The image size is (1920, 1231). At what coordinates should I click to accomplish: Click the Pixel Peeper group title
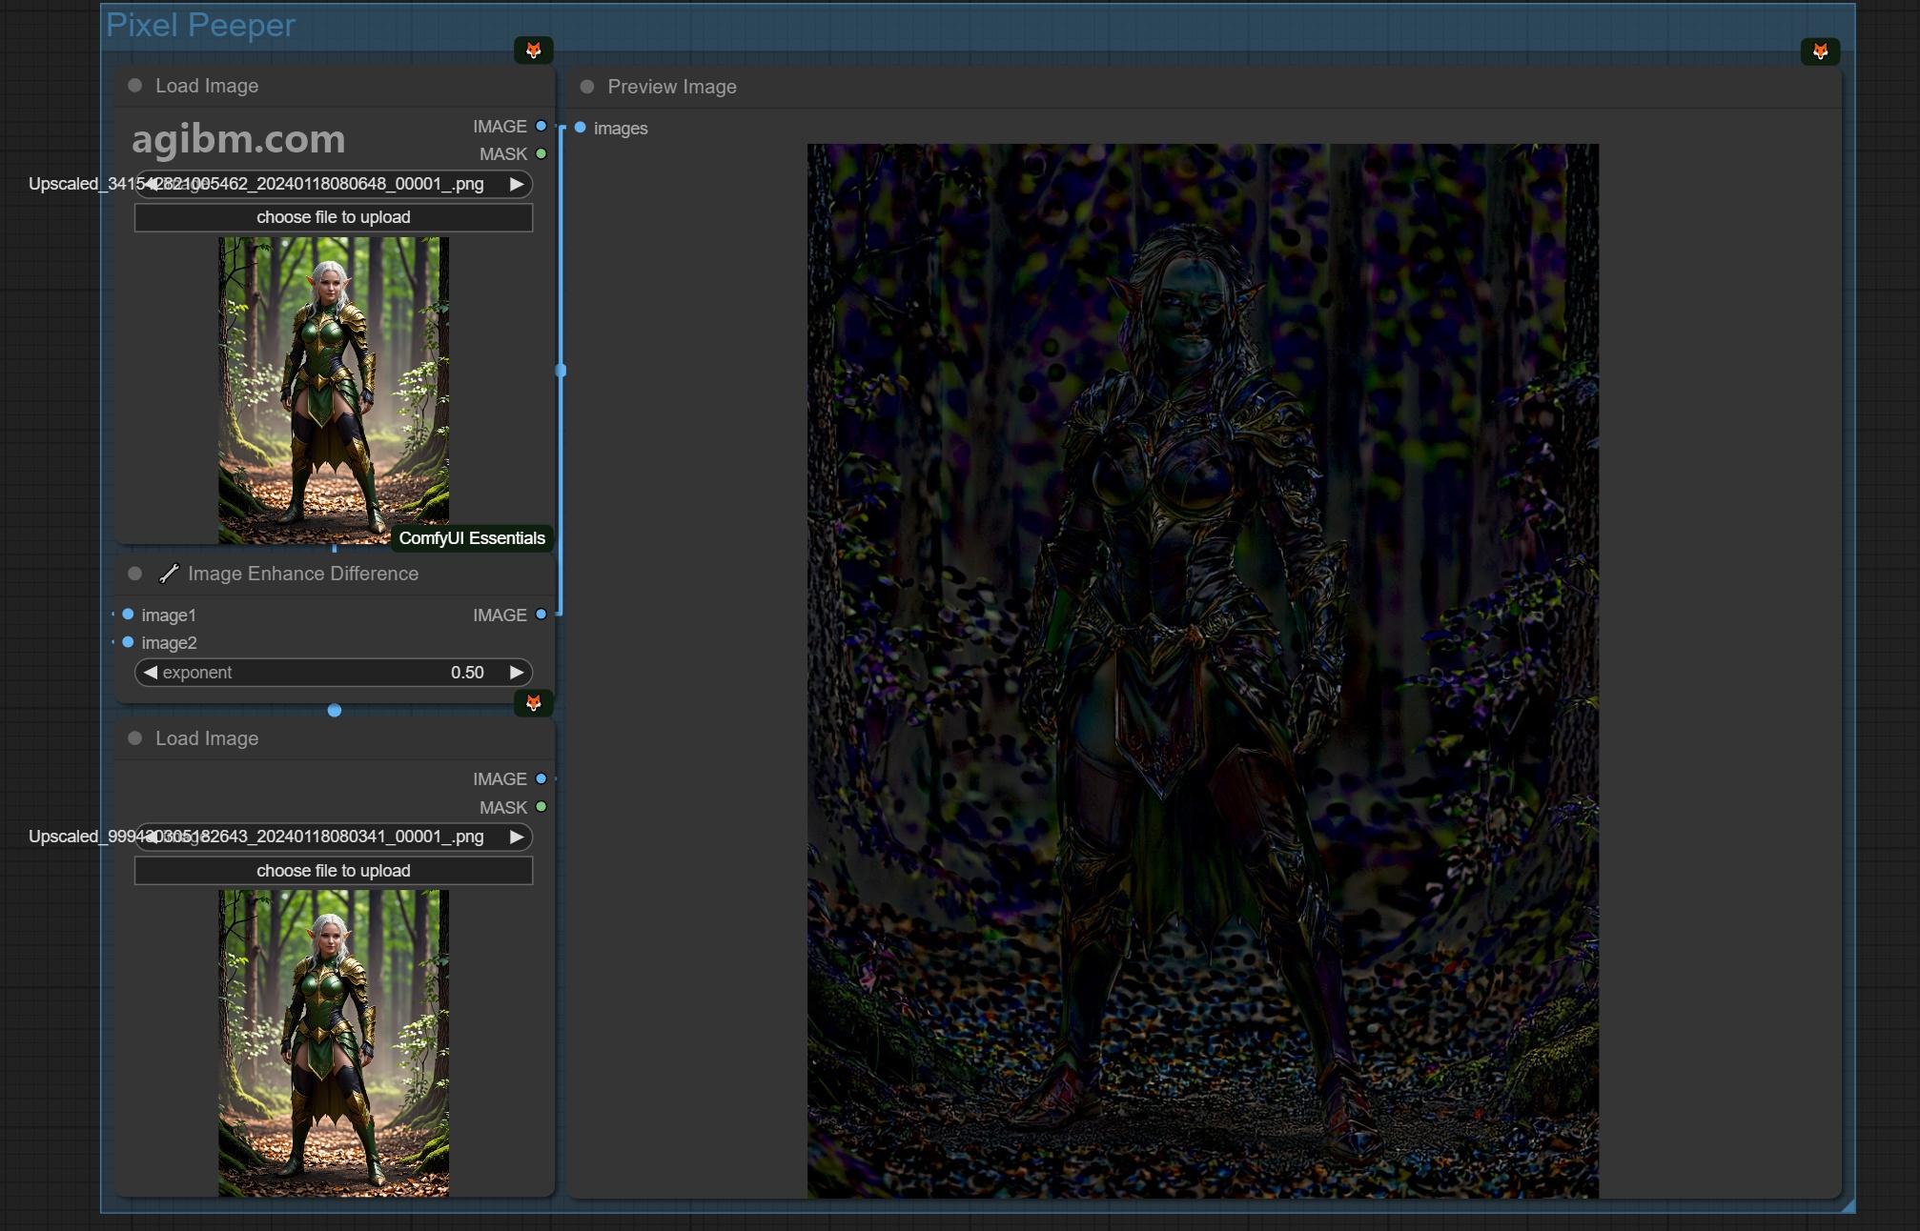pyautogui.click(x=200, y=26)
